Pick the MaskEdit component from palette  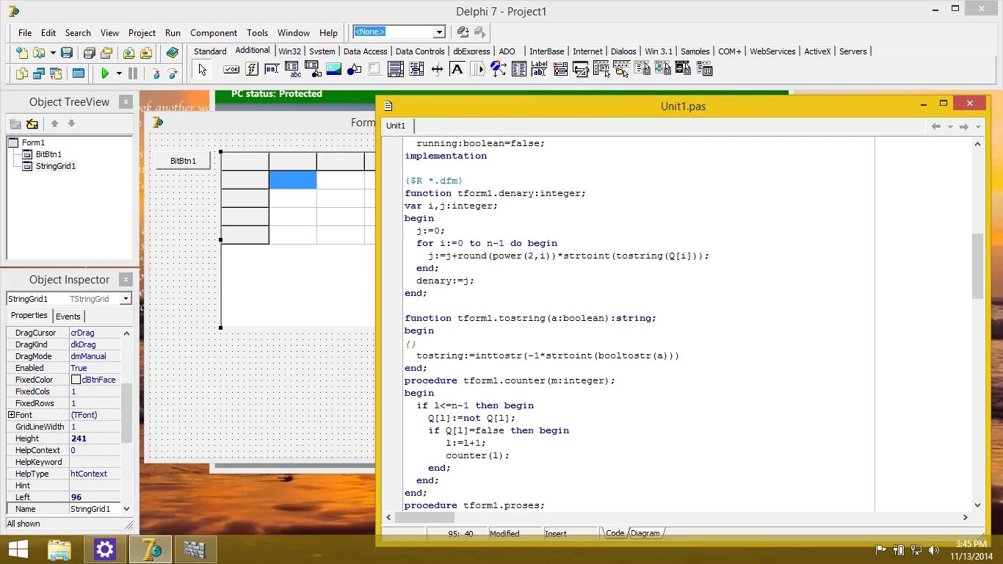point(272,70)
